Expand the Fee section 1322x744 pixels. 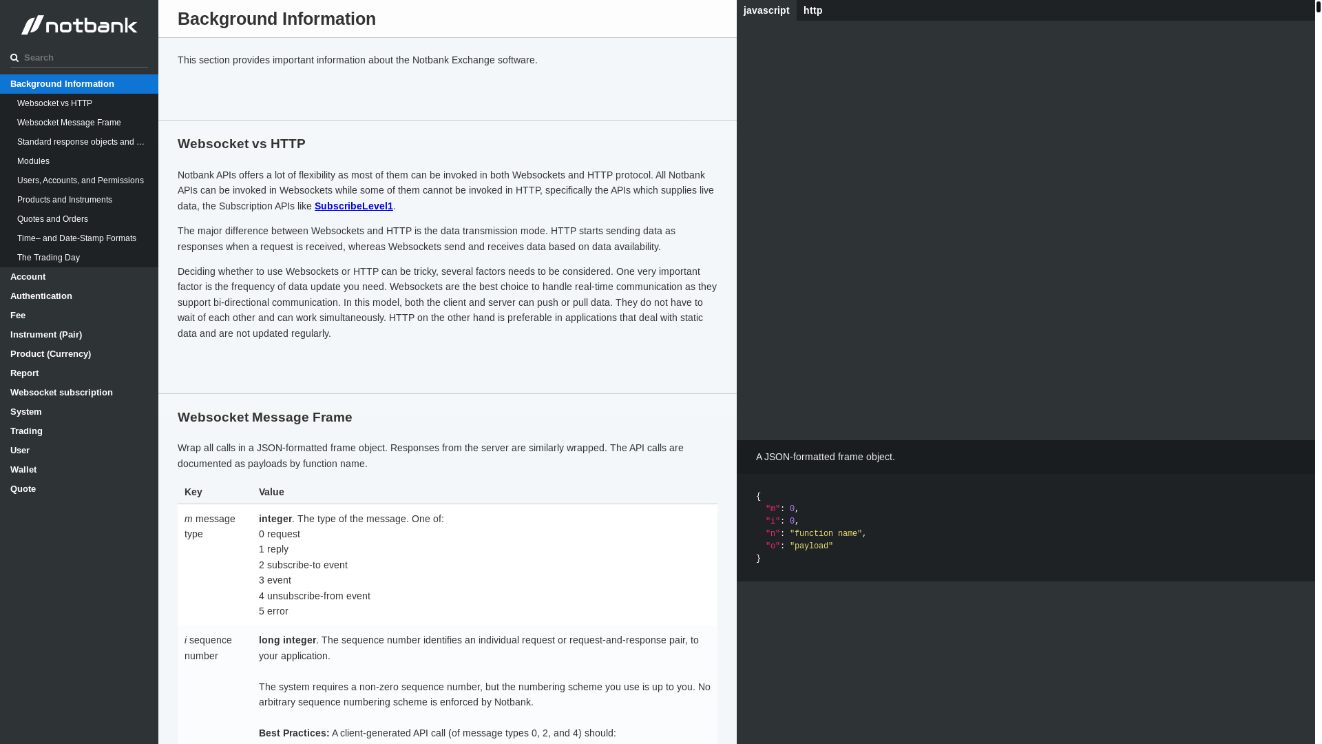tap(79, 316)
